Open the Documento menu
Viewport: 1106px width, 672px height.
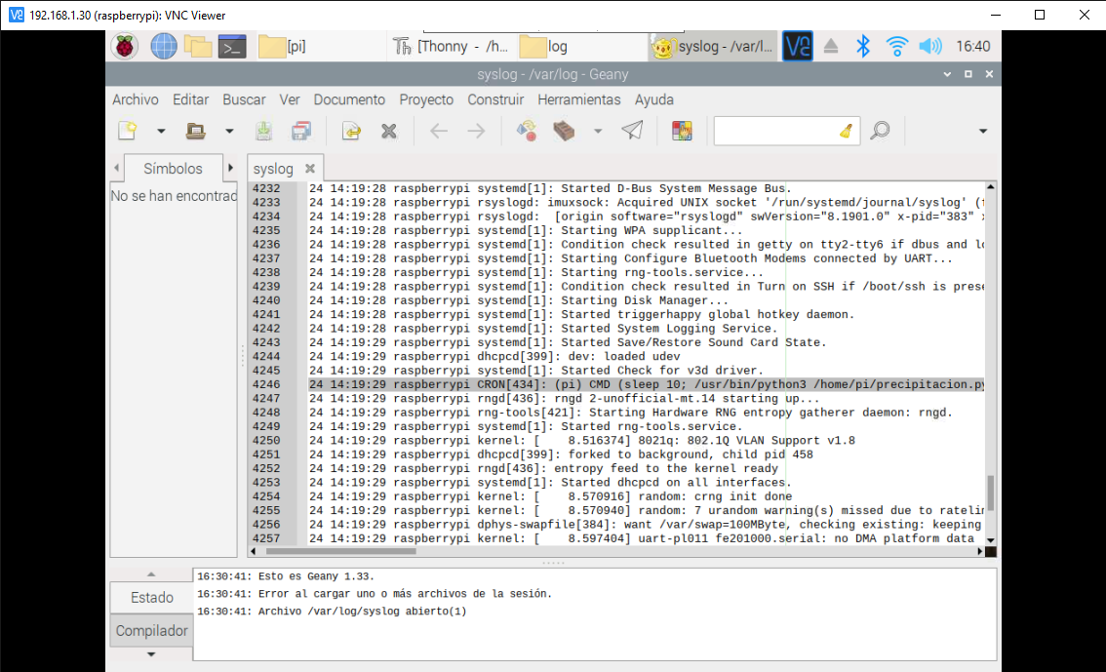pos(349,99)
